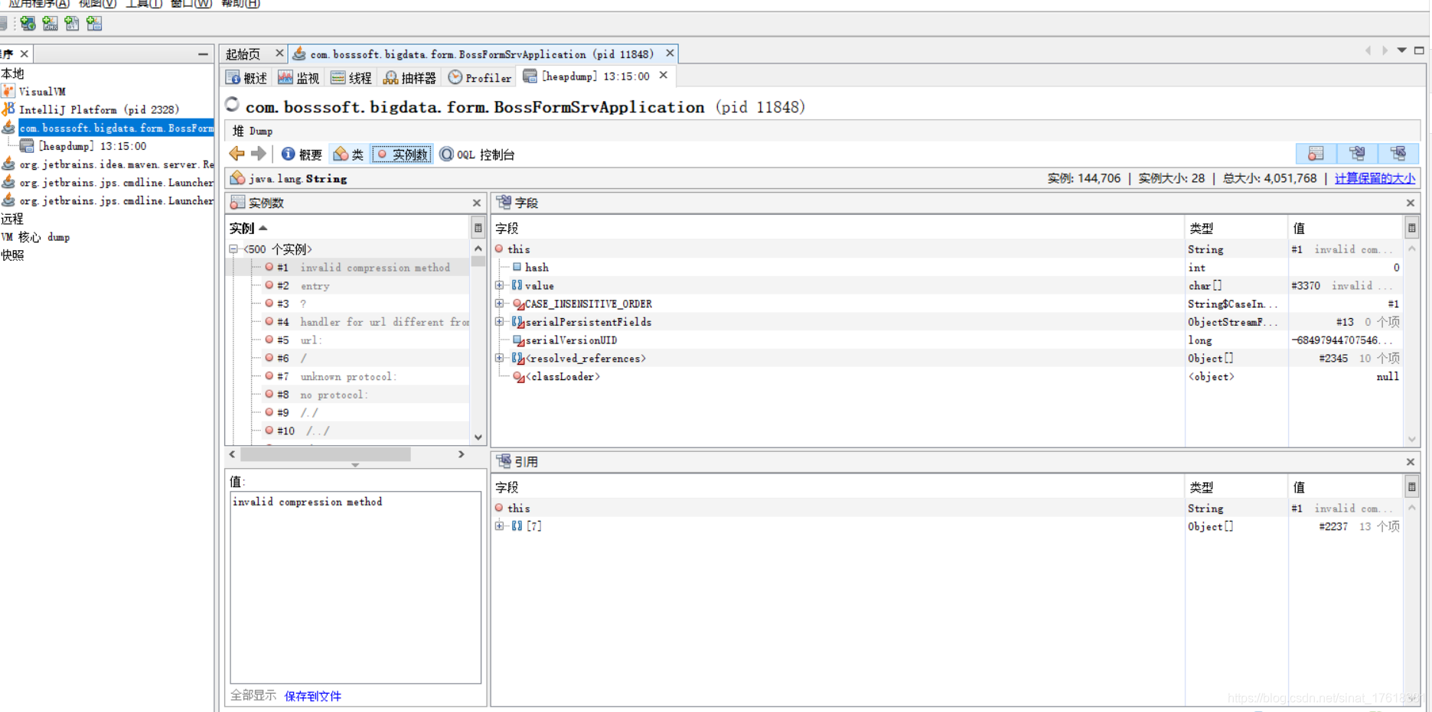Expand the [7] reference row
This screenshot has width=1432, height=712.
point(500,525)
